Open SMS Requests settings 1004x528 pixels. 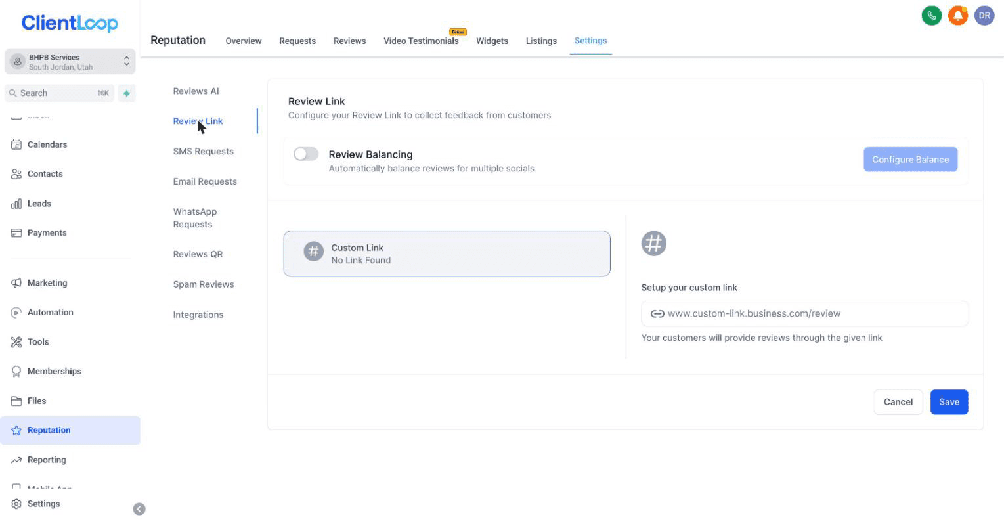coord(204,152)
